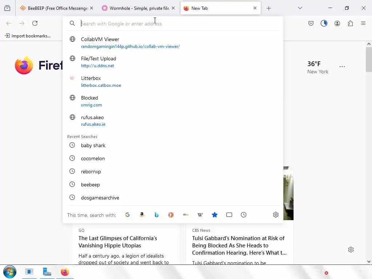The width and height of the screenshot is (372, 279).
Task: Close the New Tab tab
Action: coord(255,8)
